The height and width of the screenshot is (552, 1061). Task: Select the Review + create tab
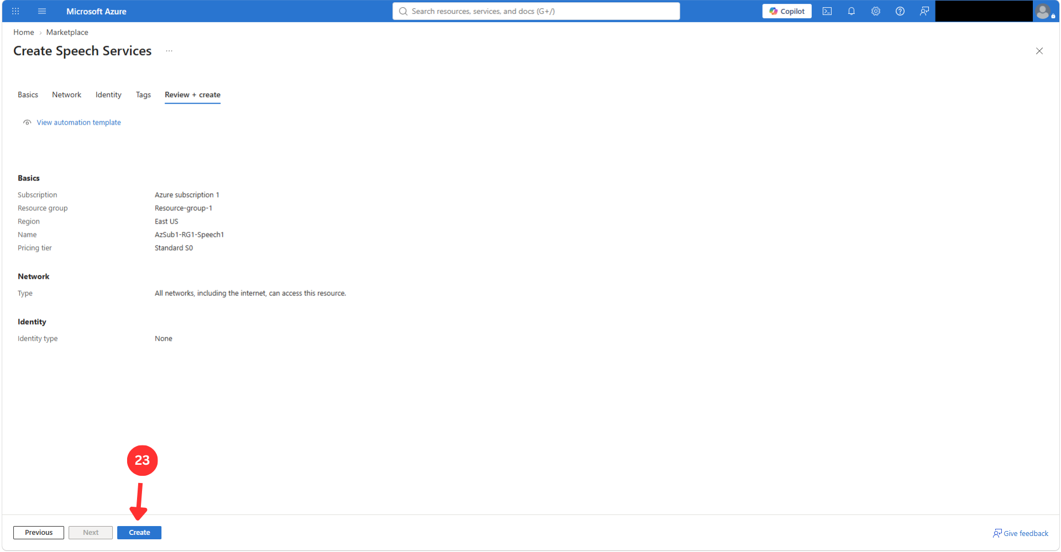[192, 95]
